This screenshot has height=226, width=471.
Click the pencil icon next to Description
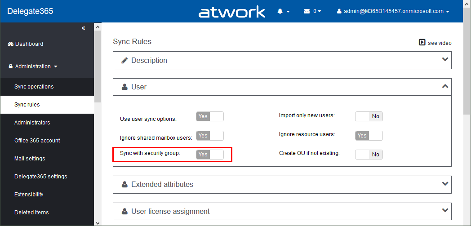[124, 60]
